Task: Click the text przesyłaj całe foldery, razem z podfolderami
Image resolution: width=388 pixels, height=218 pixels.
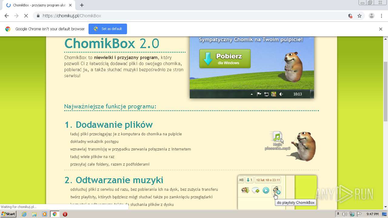Action: [110, 164]
